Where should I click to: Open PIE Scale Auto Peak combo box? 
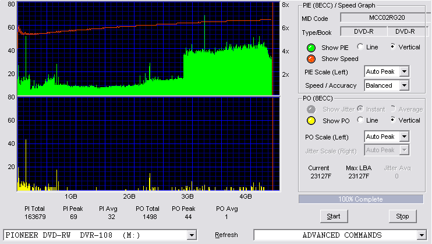coord(387,71)
